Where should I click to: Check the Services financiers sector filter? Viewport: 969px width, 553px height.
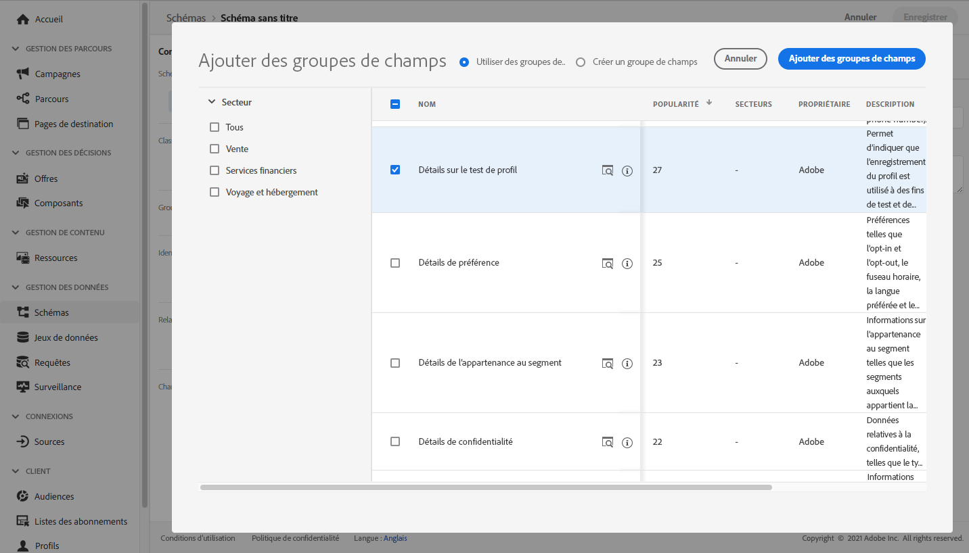click(215, 170)
